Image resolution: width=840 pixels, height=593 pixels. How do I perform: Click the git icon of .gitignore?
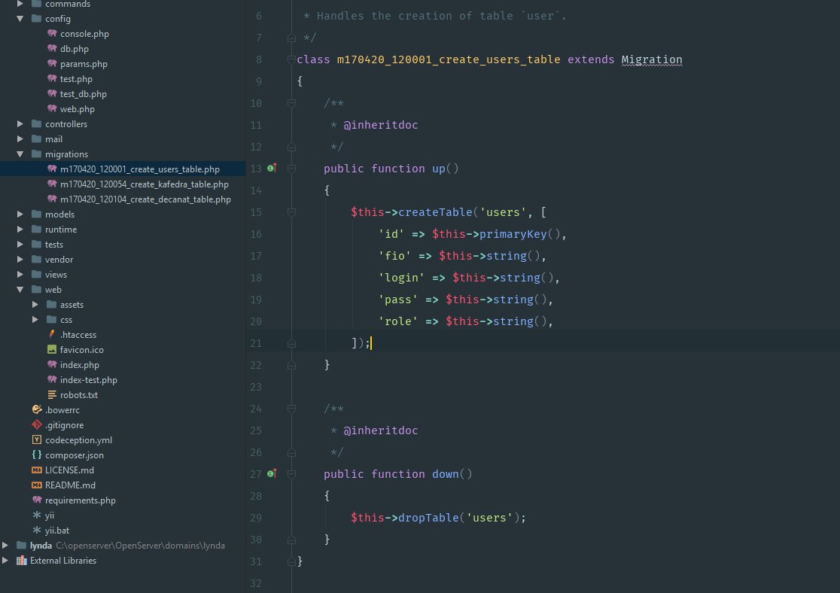(37, 424)
